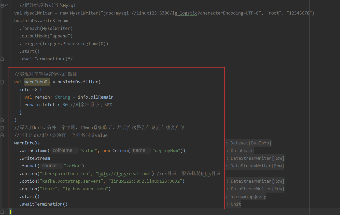Click the "hdfs://lgns/realtime" path string
This screenshot has height=215, width=340.
pos(124,173)
